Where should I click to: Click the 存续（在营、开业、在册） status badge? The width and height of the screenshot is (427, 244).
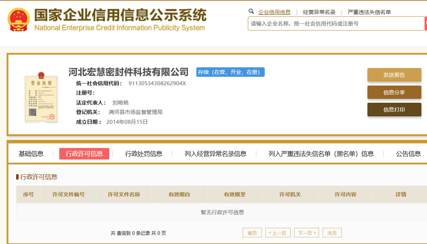tap(230, 72)
